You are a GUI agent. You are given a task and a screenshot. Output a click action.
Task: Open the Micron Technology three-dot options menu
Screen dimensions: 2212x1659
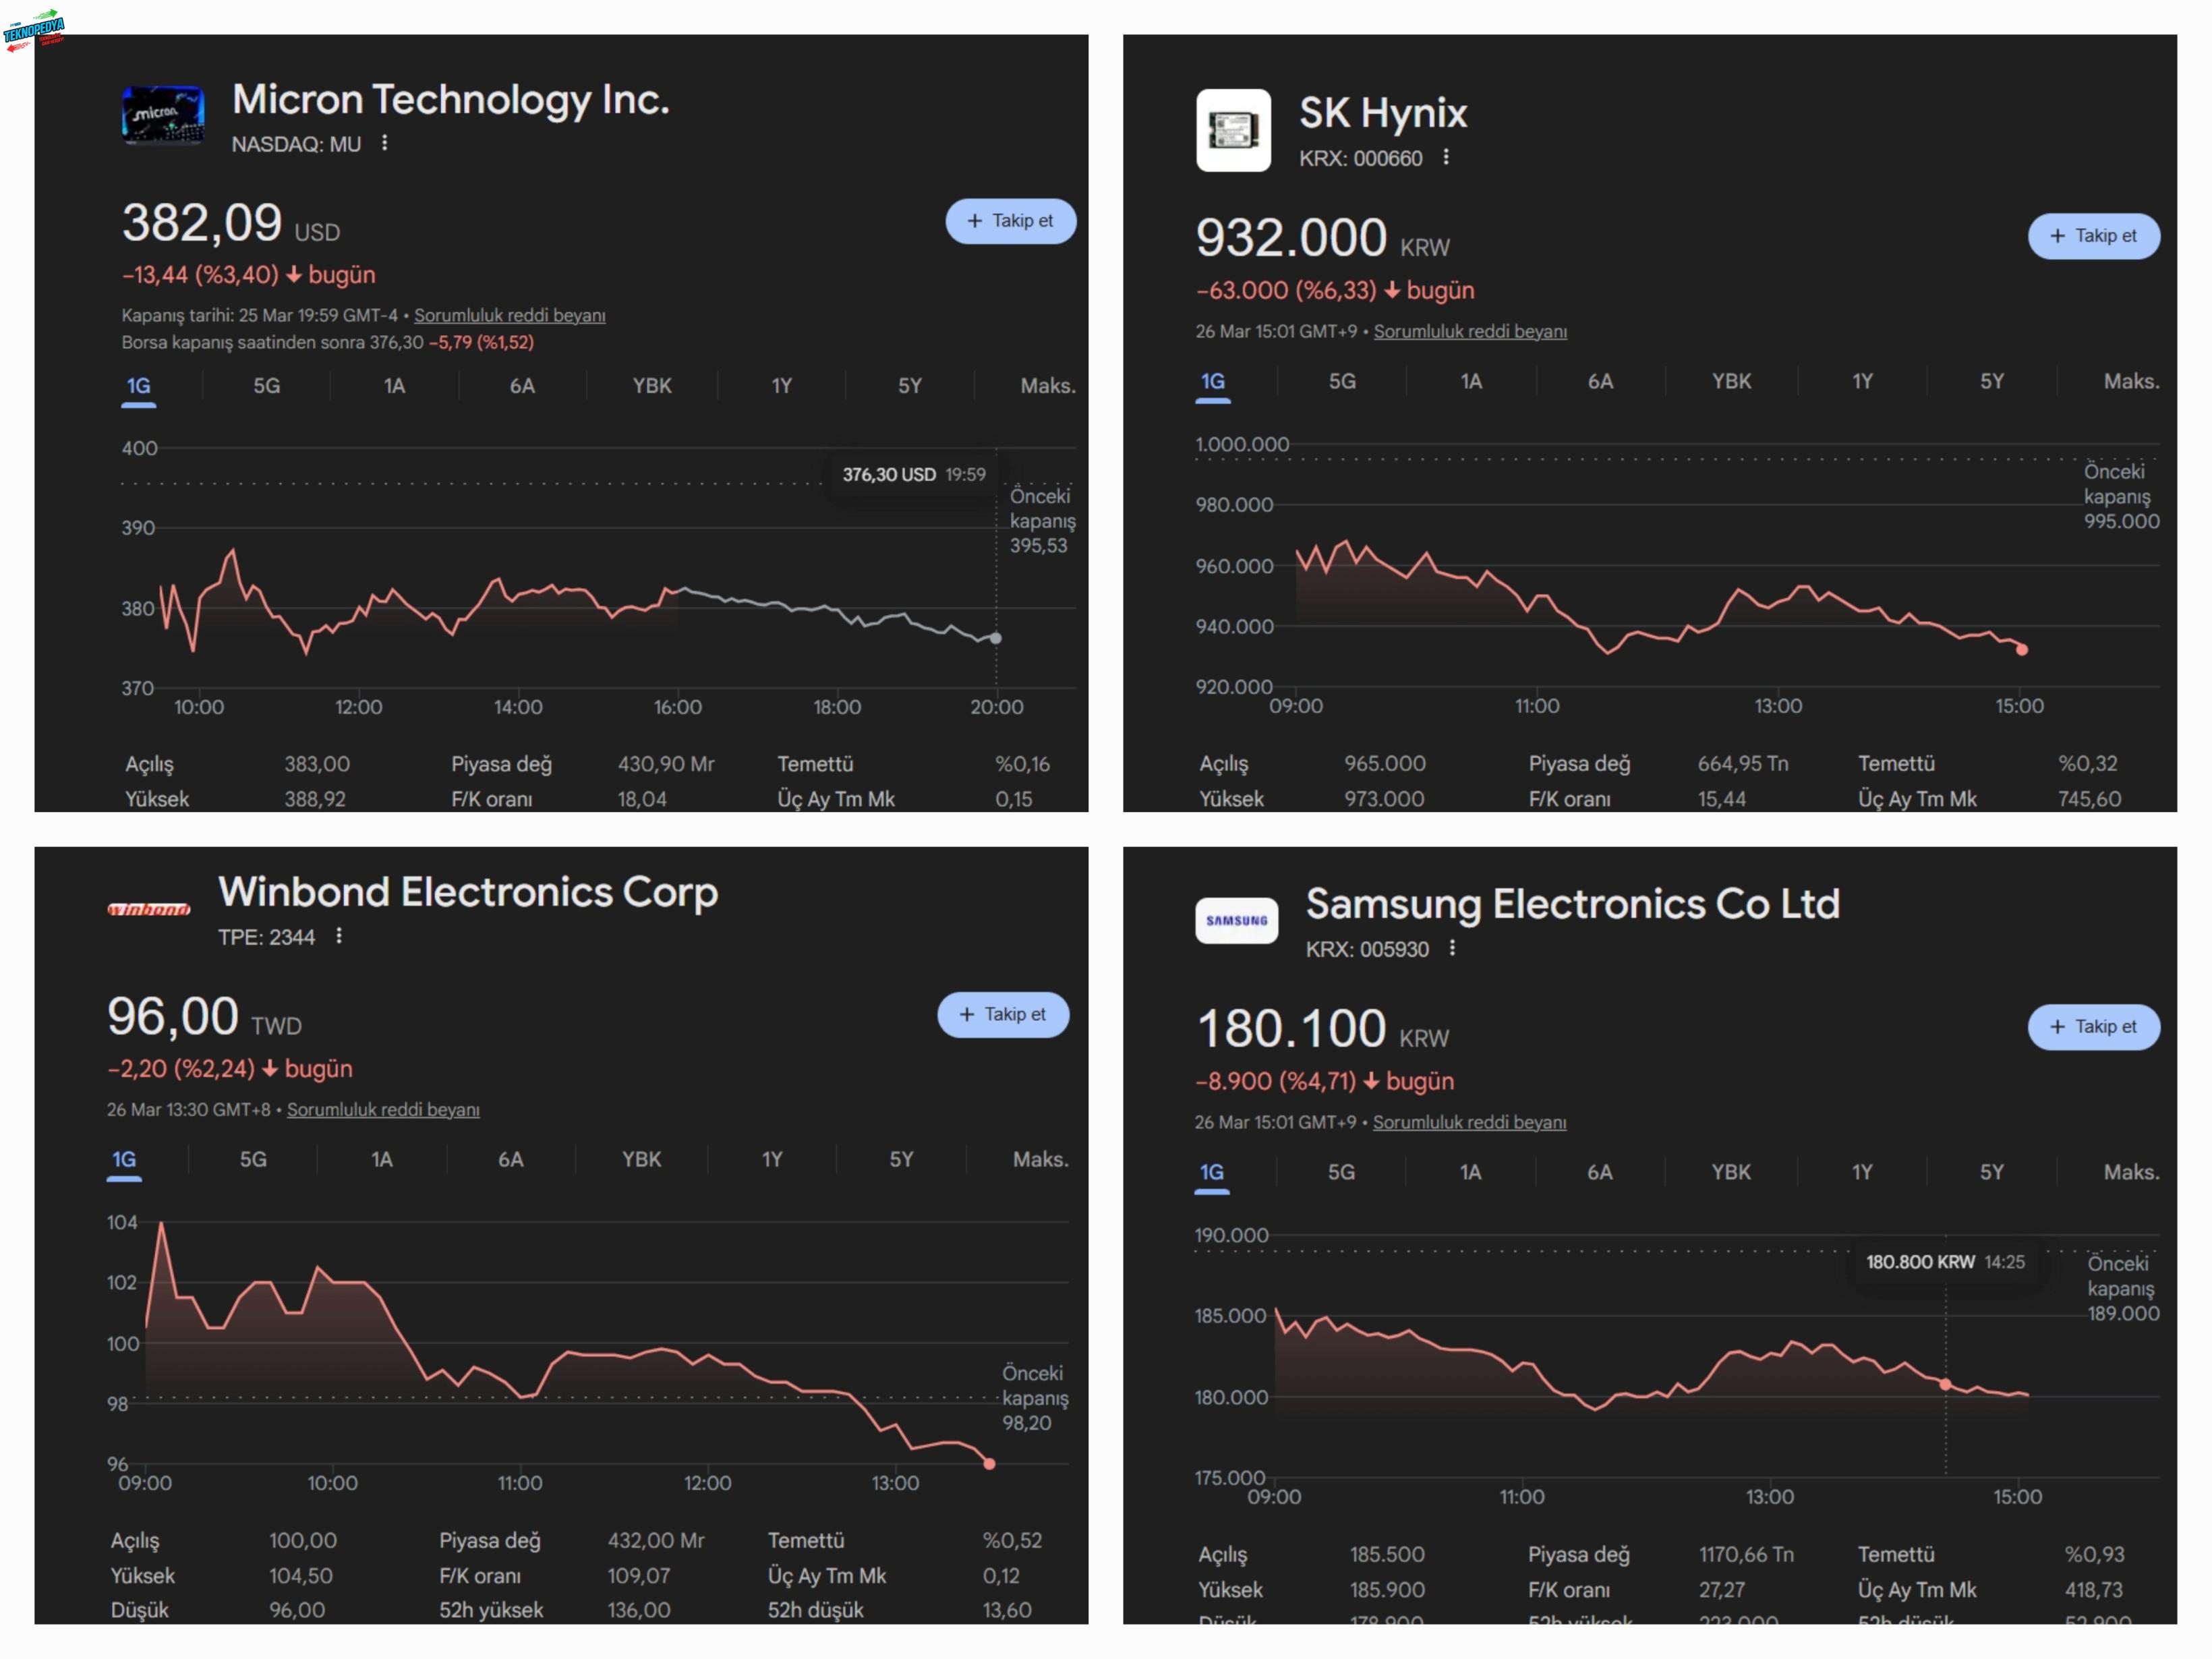385,144
